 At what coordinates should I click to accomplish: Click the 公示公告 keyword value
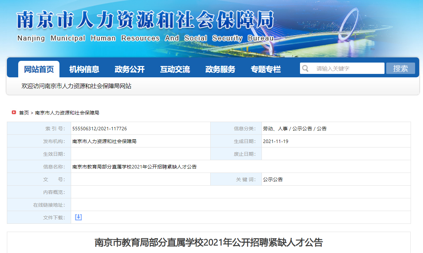click(273, 179)
